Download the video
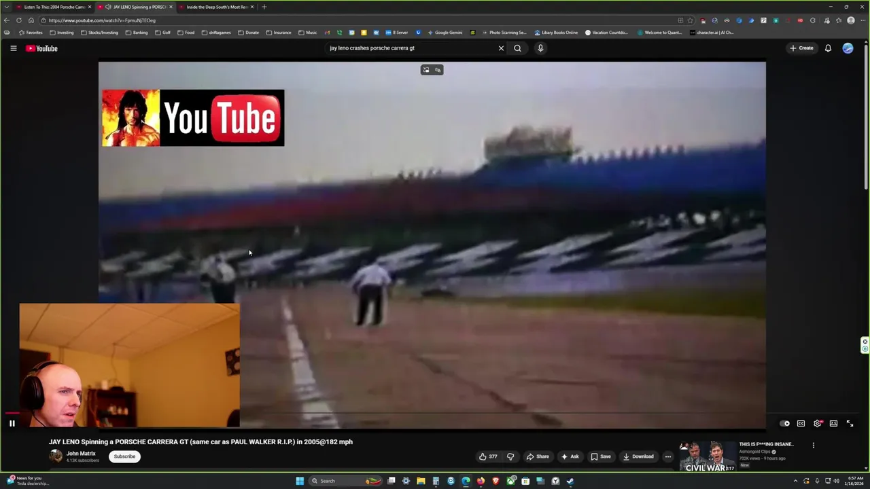Image resolution: width=870 pixels, height=489 pixels. coord(638,456)
